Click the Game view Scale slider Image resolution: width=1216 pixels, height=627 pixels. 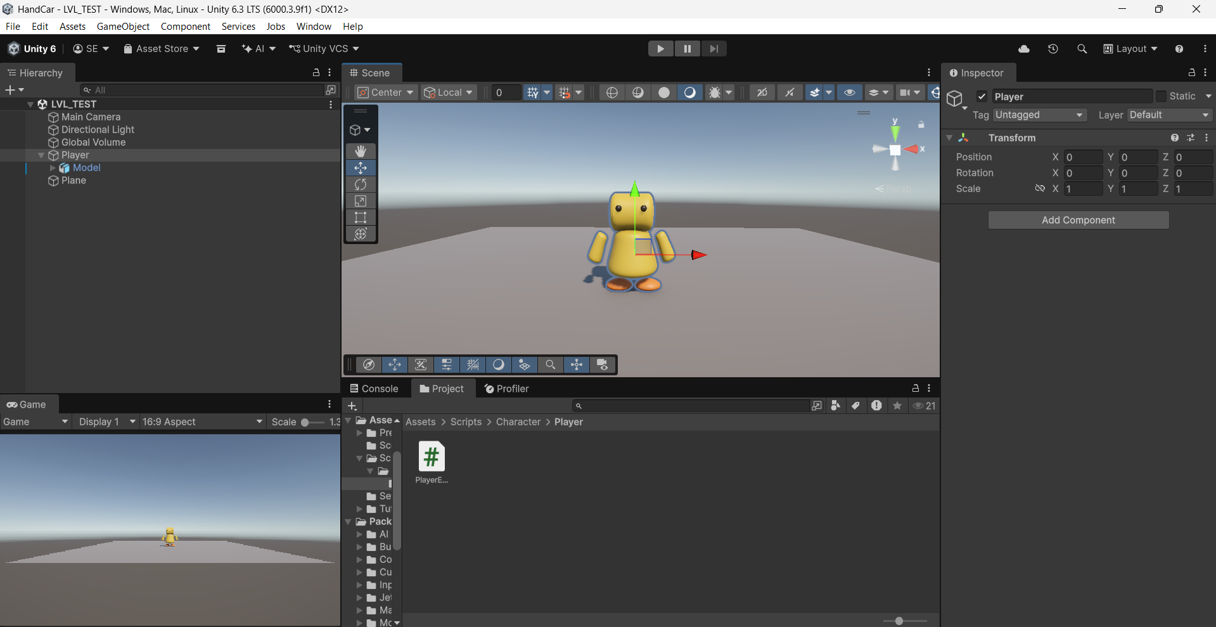[x=305, y=422]
